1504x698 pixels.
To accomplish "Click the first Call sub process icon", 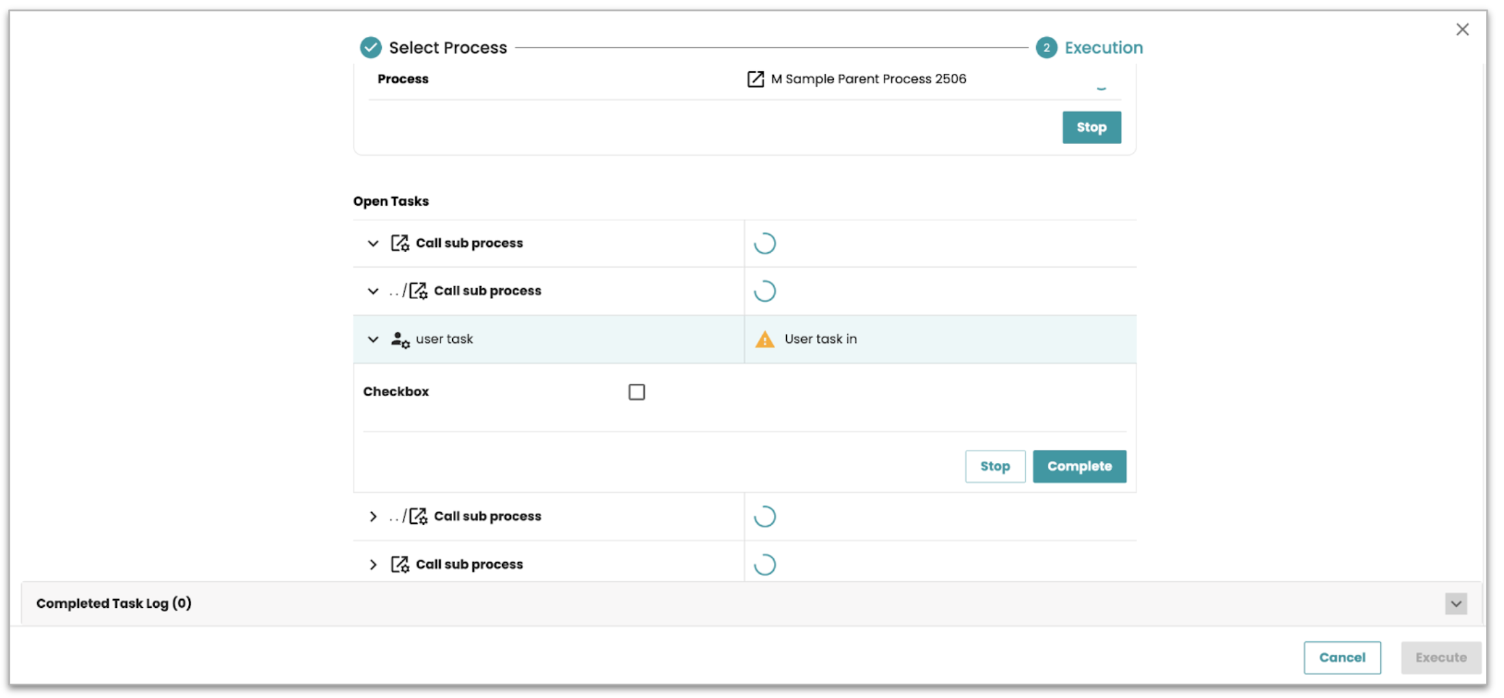I will 400,243.
